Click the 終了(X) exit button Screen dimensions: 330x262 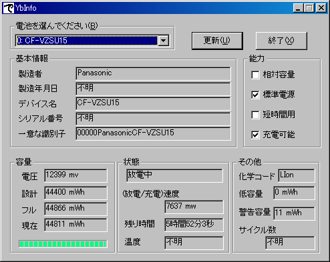[x=281, y=41]
